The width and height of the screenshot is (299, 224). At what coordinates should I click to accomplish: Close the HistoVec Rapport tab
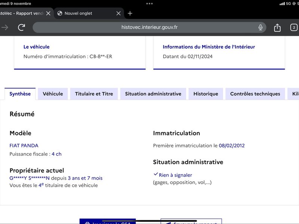(49, 13)
